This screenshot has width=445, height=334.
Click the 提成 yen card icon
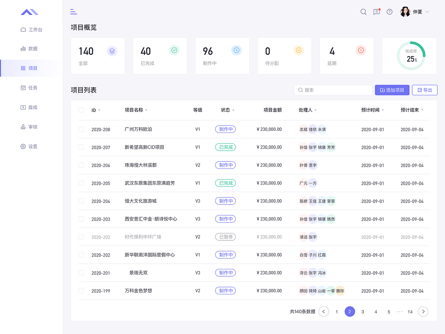pos(23,107)
